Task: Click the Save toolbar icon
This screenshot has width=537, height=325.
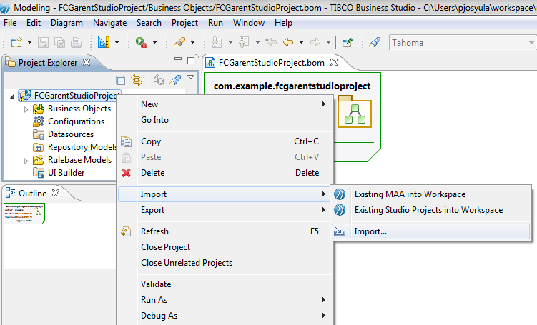Action: pos(43,42)
